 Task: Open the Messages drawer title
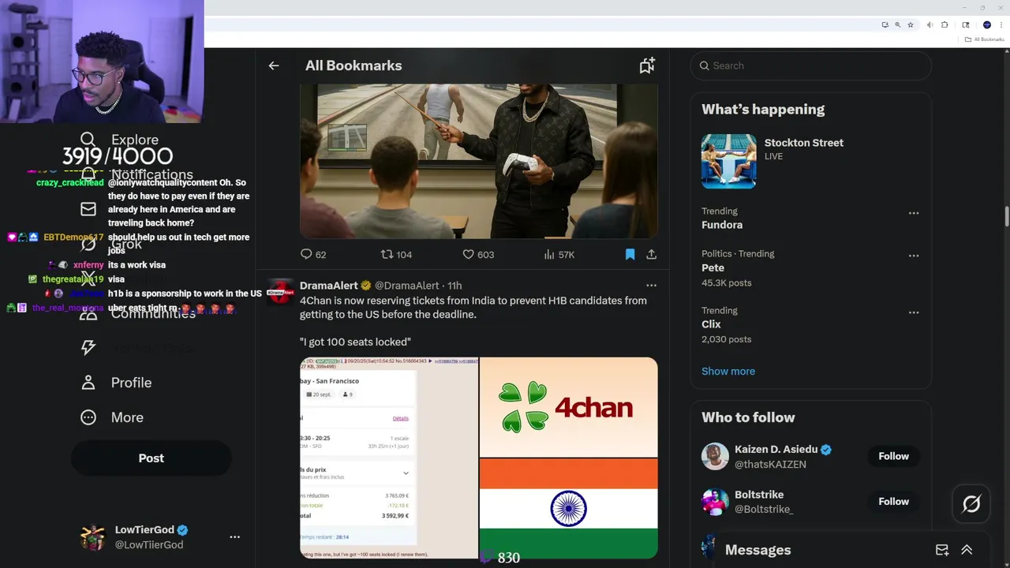(x=757, y=550)
